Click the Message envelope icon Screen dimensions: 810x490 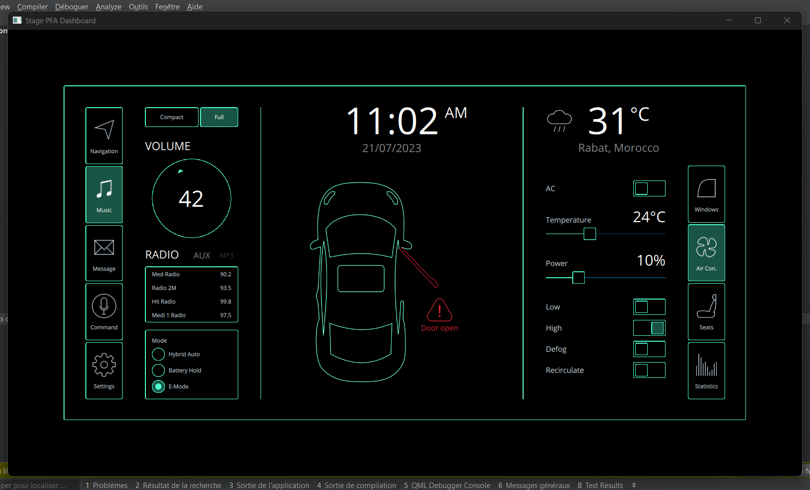(x=104, y=252)
